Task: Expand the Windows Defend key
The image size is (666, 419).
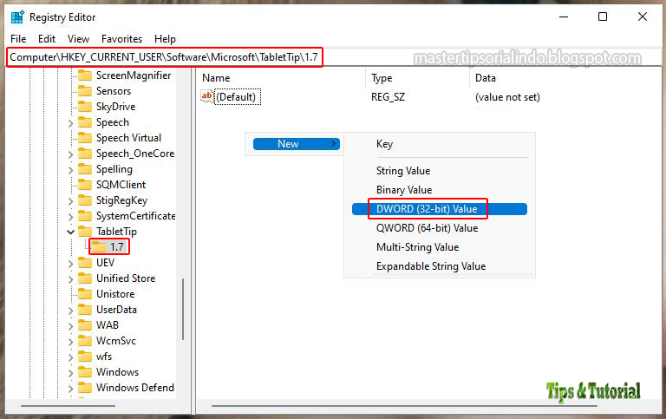Action: [x=70, y=389]
